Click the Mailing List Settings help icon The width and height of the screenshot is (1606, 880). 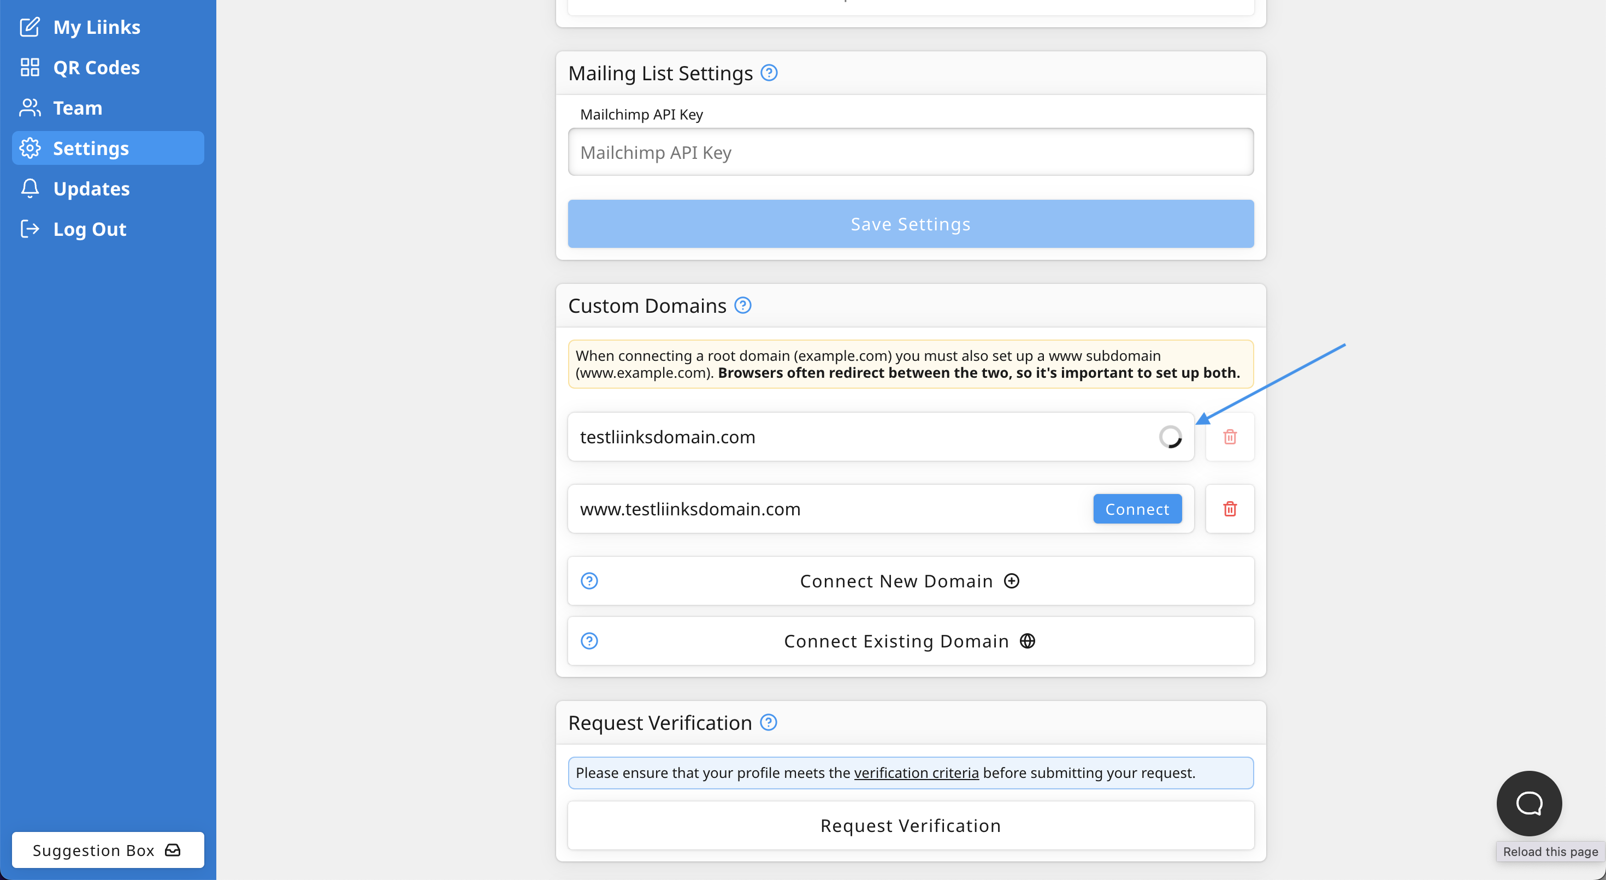coord(769,73)
